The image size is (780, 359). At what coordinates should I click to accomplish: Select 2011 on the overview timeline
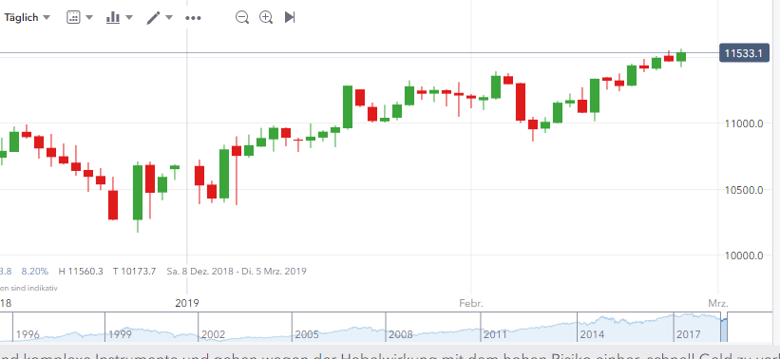point(496,334)
